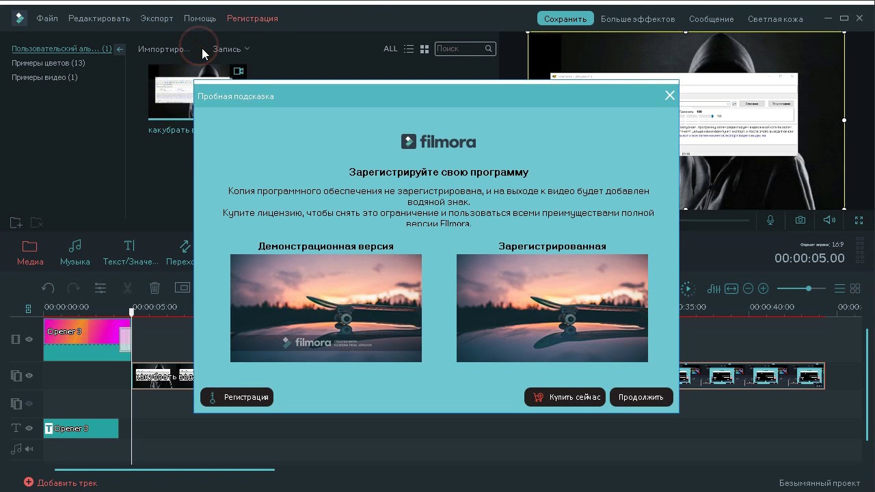Open the Файл menu
The width and height of the screenshot is (875, 492).
47,18
